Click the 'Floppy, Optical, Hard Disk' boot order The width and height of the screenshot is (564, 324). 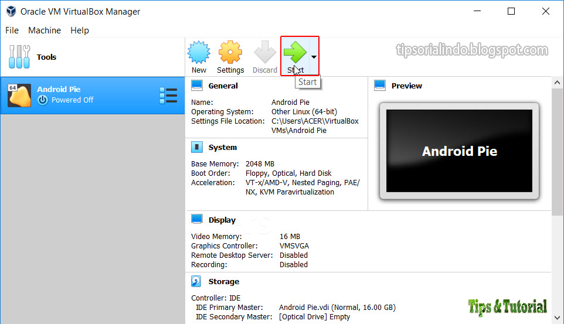tap(288, 173)
